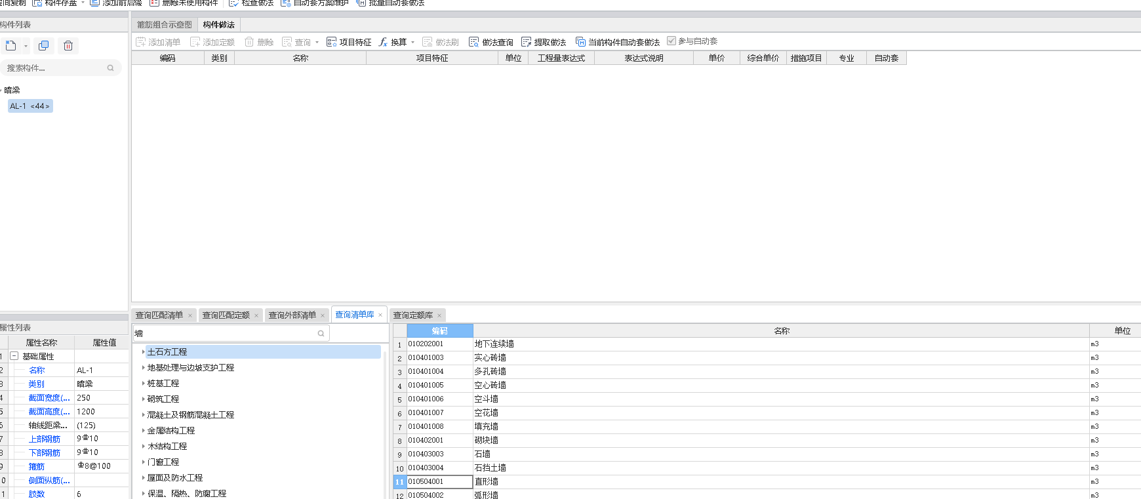Screen dimensions: 1141x499
Task: Expand 混凝土及钢筋混凝土工程 node
Action: (x=143, y=415)
